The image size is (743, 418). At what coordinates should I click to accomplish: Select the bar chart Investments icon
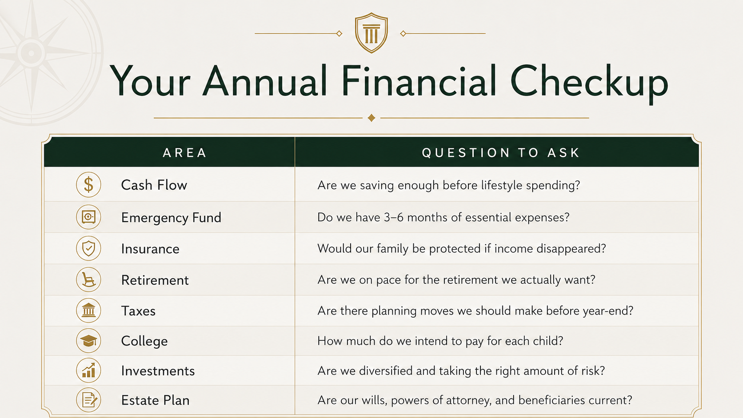click(88, 370)
